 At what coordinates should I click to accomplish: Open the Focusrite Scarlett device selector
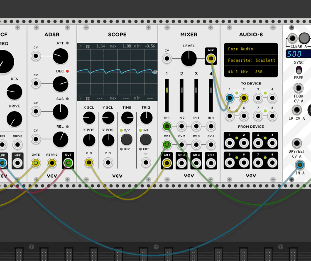[251, 60]
